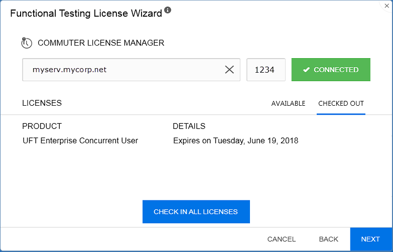
Task: Click the Commuter License Manager heading text
Action: tap(101, 43)
